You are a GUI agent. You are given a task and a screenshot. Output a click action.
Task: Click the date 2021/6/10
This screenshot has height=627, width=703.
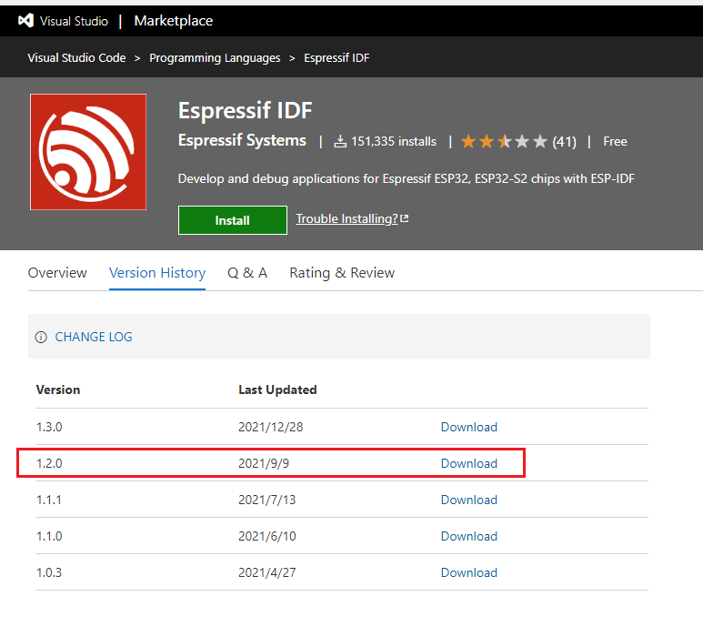(267, 536)
